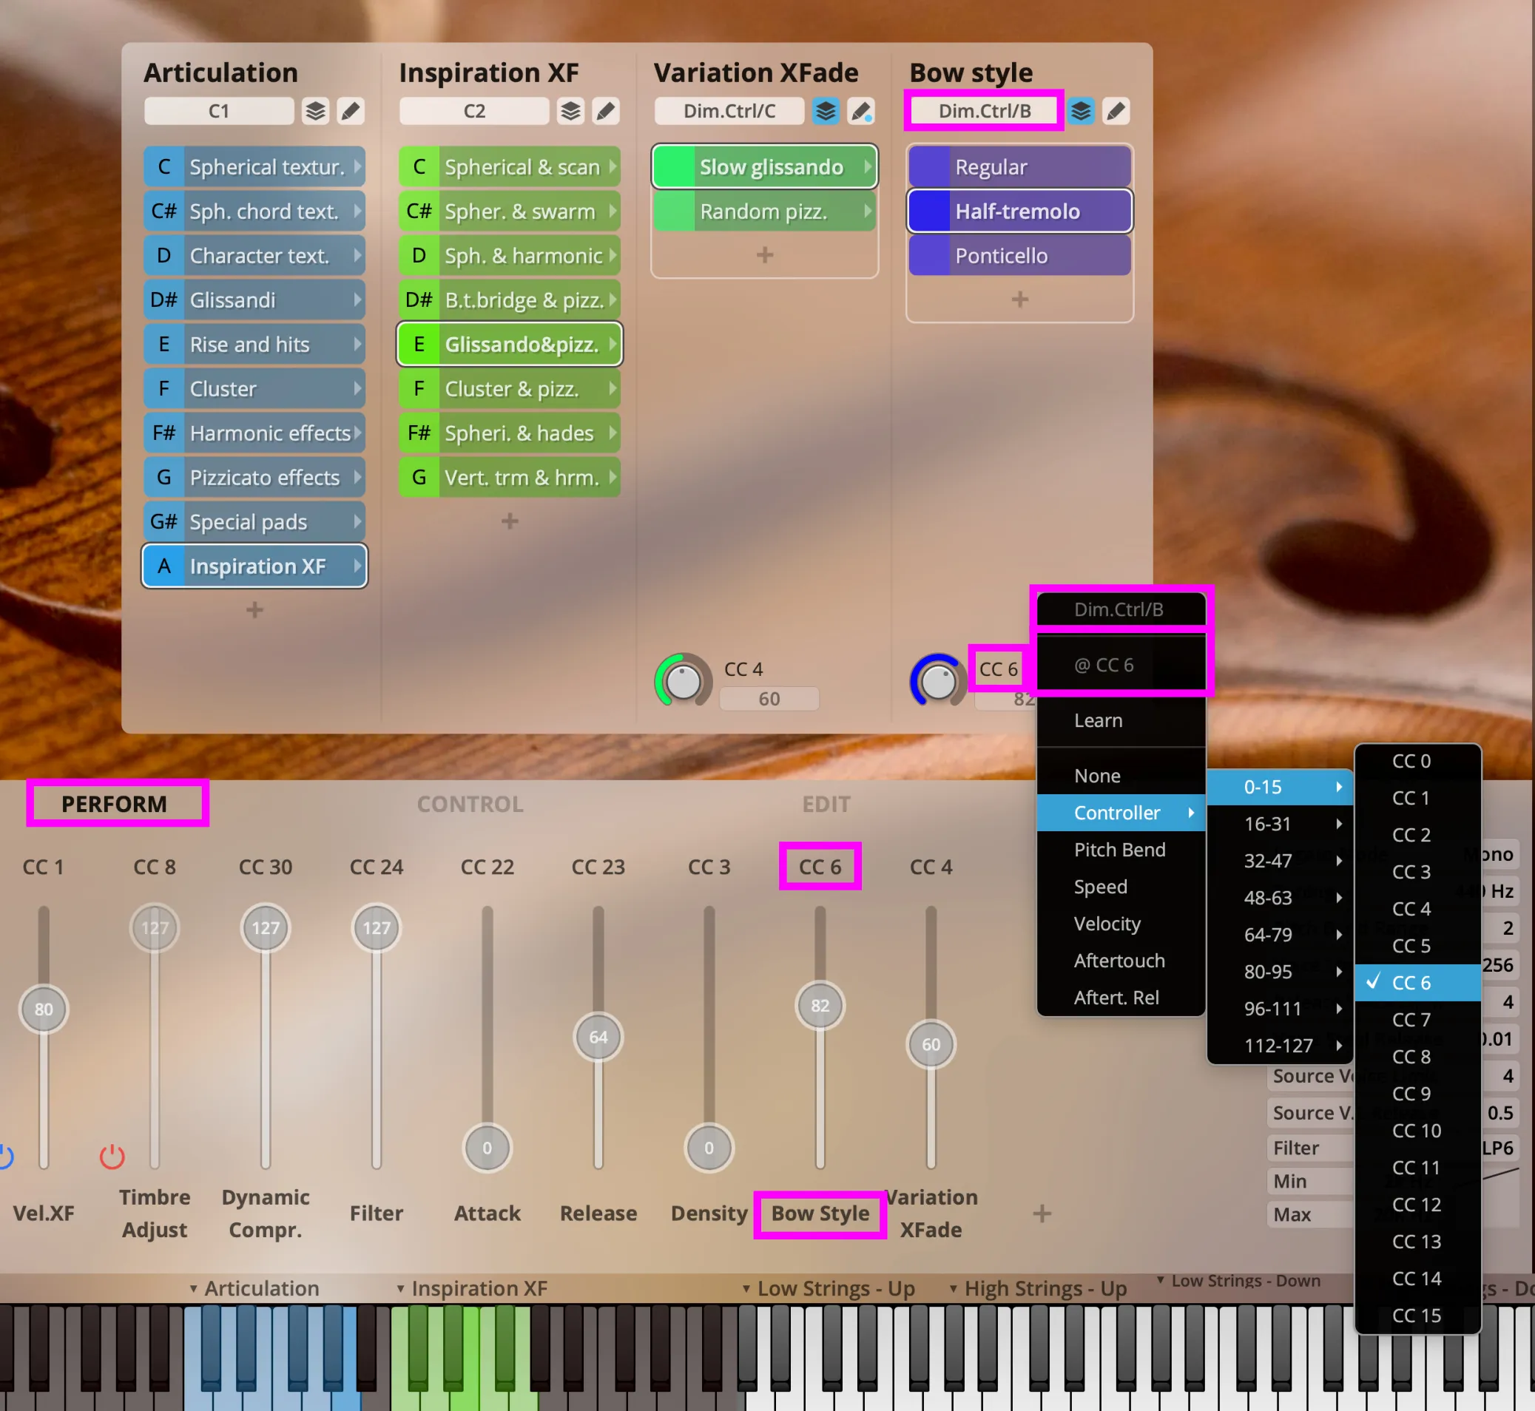Click the Articulation pencil edit icon
The width and height of the screenshot is (1535, 1411).
(351, 111)
